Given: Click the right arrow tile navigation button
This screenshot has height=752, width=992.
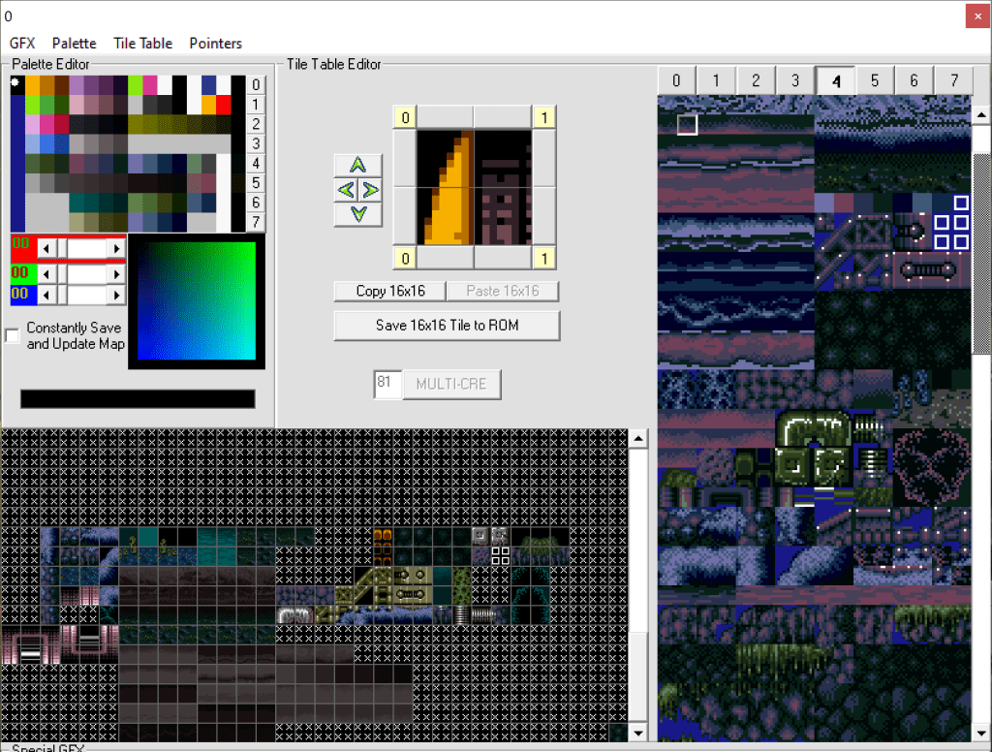Looking at the screenshot, I should point(370,190).
